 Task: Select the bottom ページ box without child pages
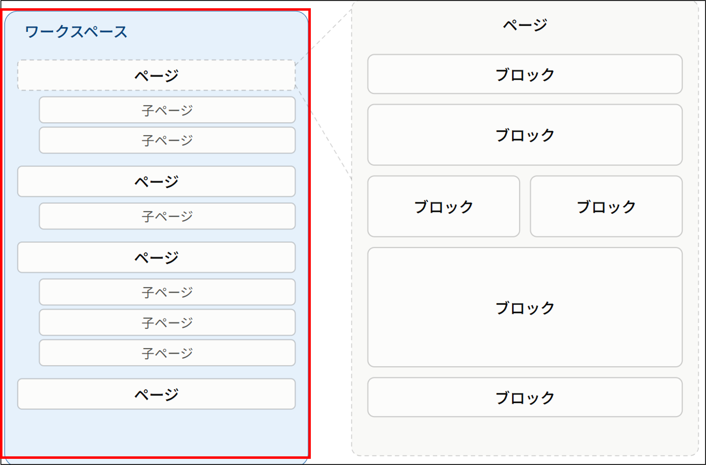156,394
